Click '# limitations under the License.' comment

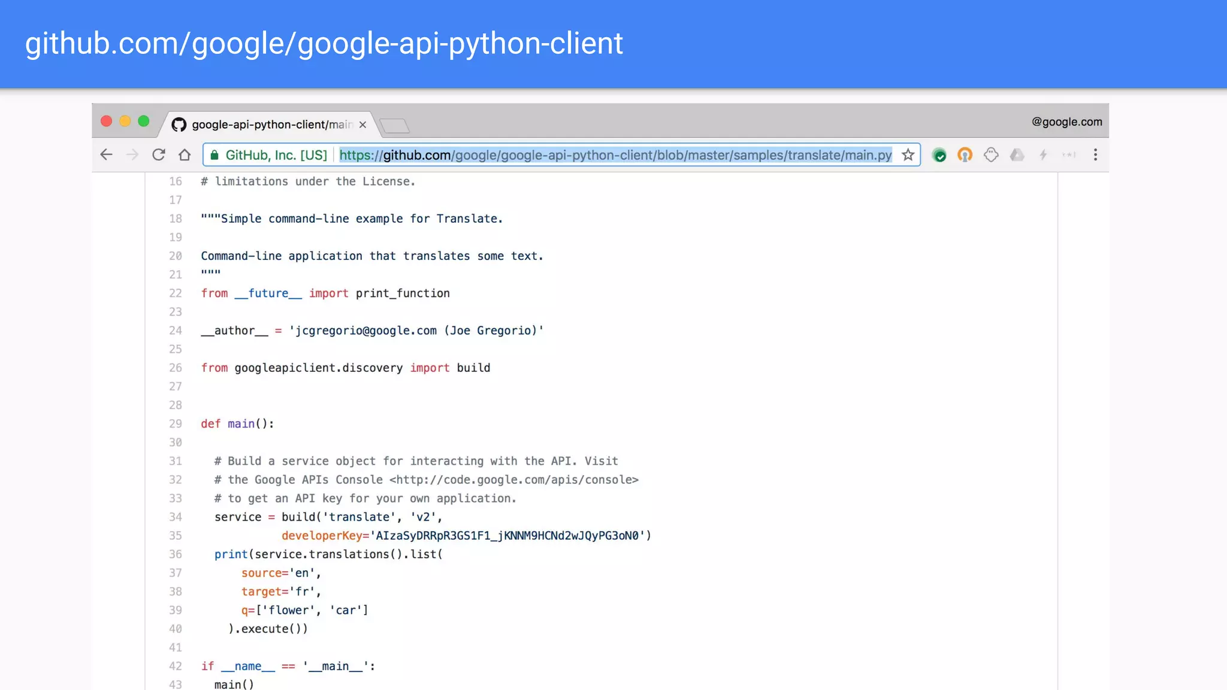308,181
